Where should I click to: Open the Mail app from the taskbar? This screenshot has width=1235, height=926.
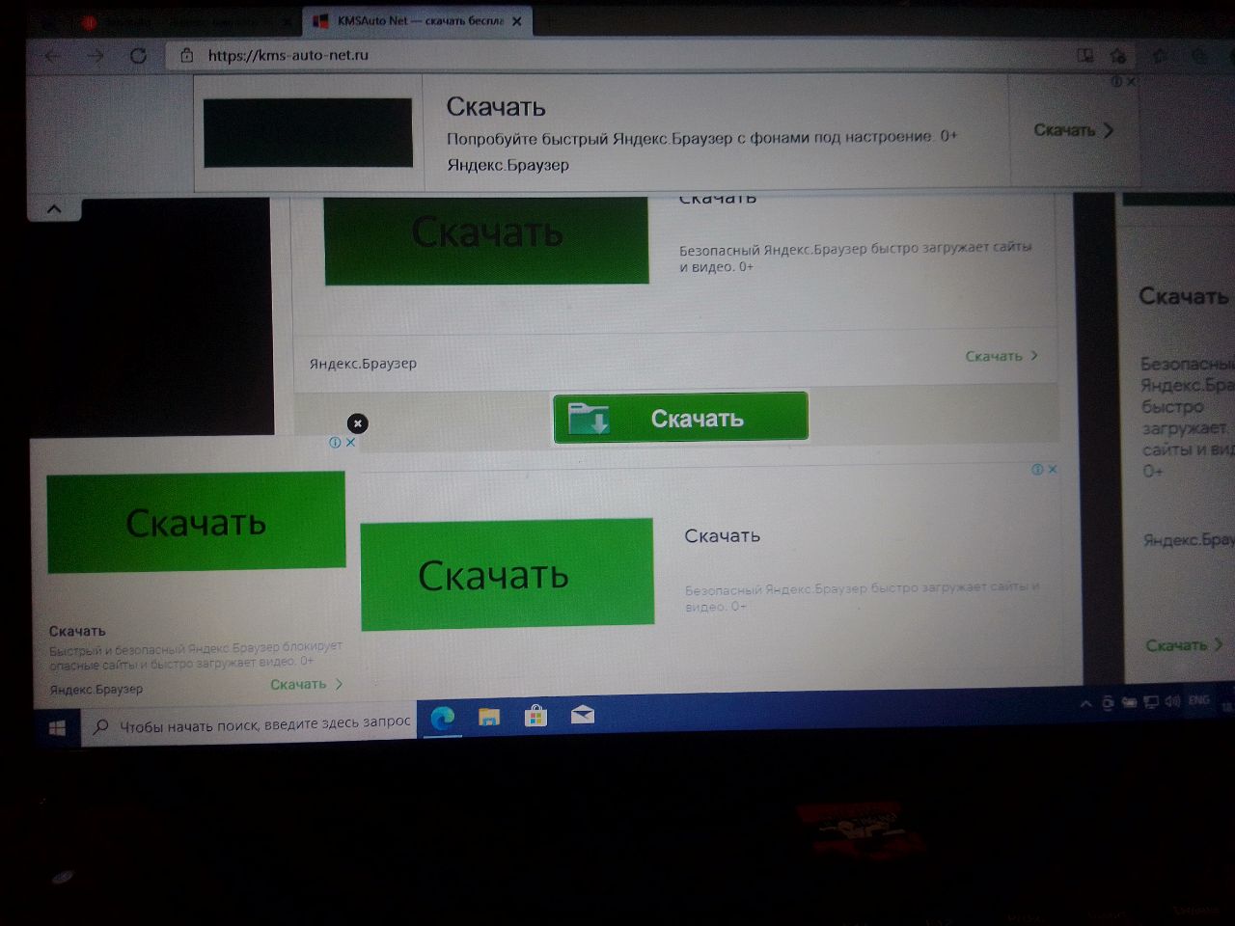pyautogui.click(x=582, y=715)
